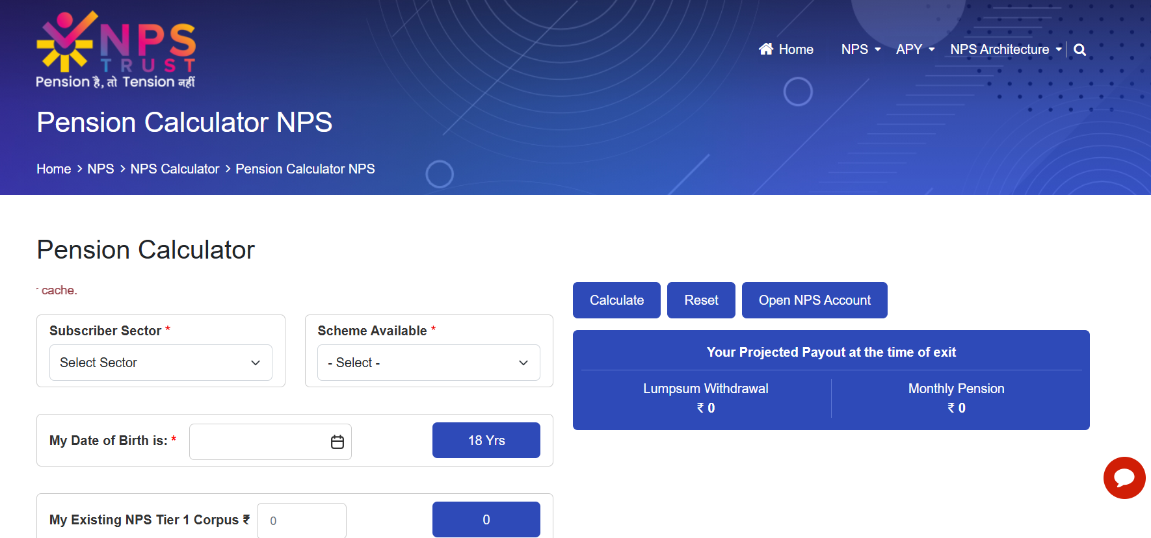This screenshot has width=1151, height=538.
Task: Click the Calculate button
Action: point(616,300)
